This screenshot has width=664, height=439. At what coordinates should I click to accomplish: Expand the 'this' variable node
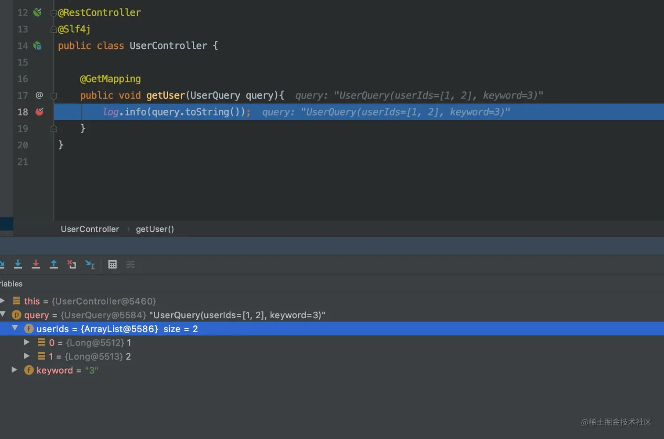[x=3, y=301]
